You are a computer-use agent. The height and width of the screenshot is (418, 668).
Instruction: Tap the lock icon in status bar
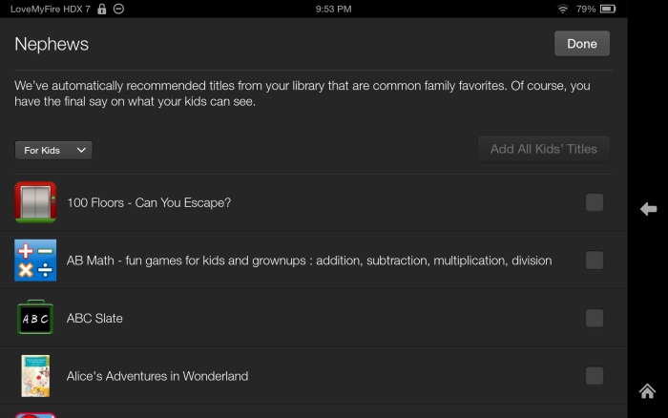pyautogui.click(x=102, y=9)
